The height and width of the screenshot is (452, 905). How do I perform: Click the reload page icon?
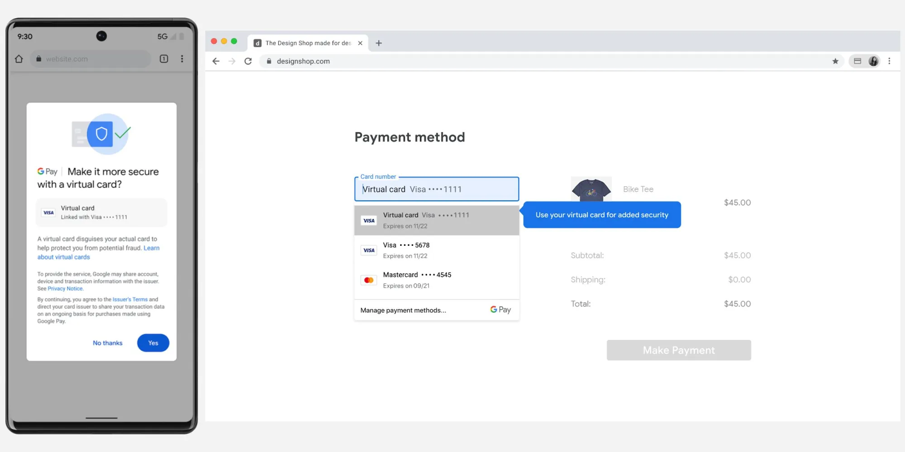click(x=248, y=61)
